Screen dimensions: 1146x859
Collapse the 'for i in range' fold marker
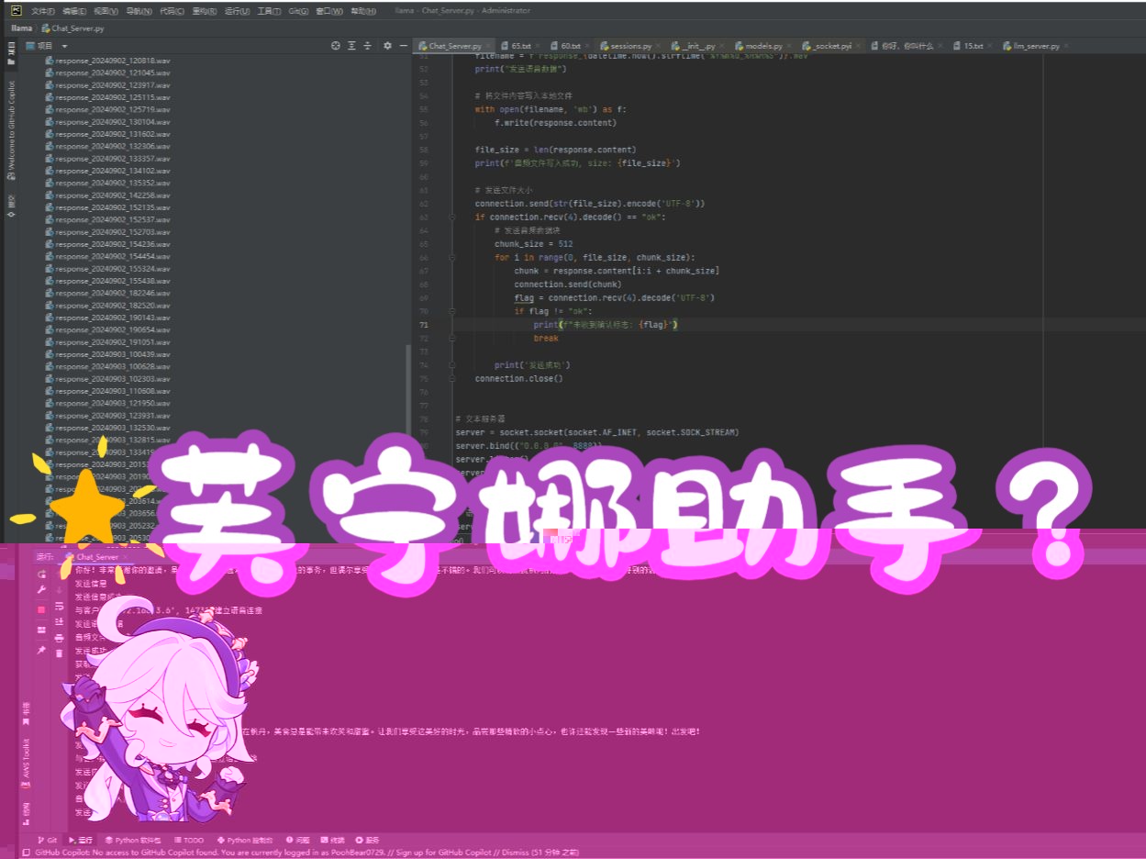pyautogui.click(x=451, y=258)
